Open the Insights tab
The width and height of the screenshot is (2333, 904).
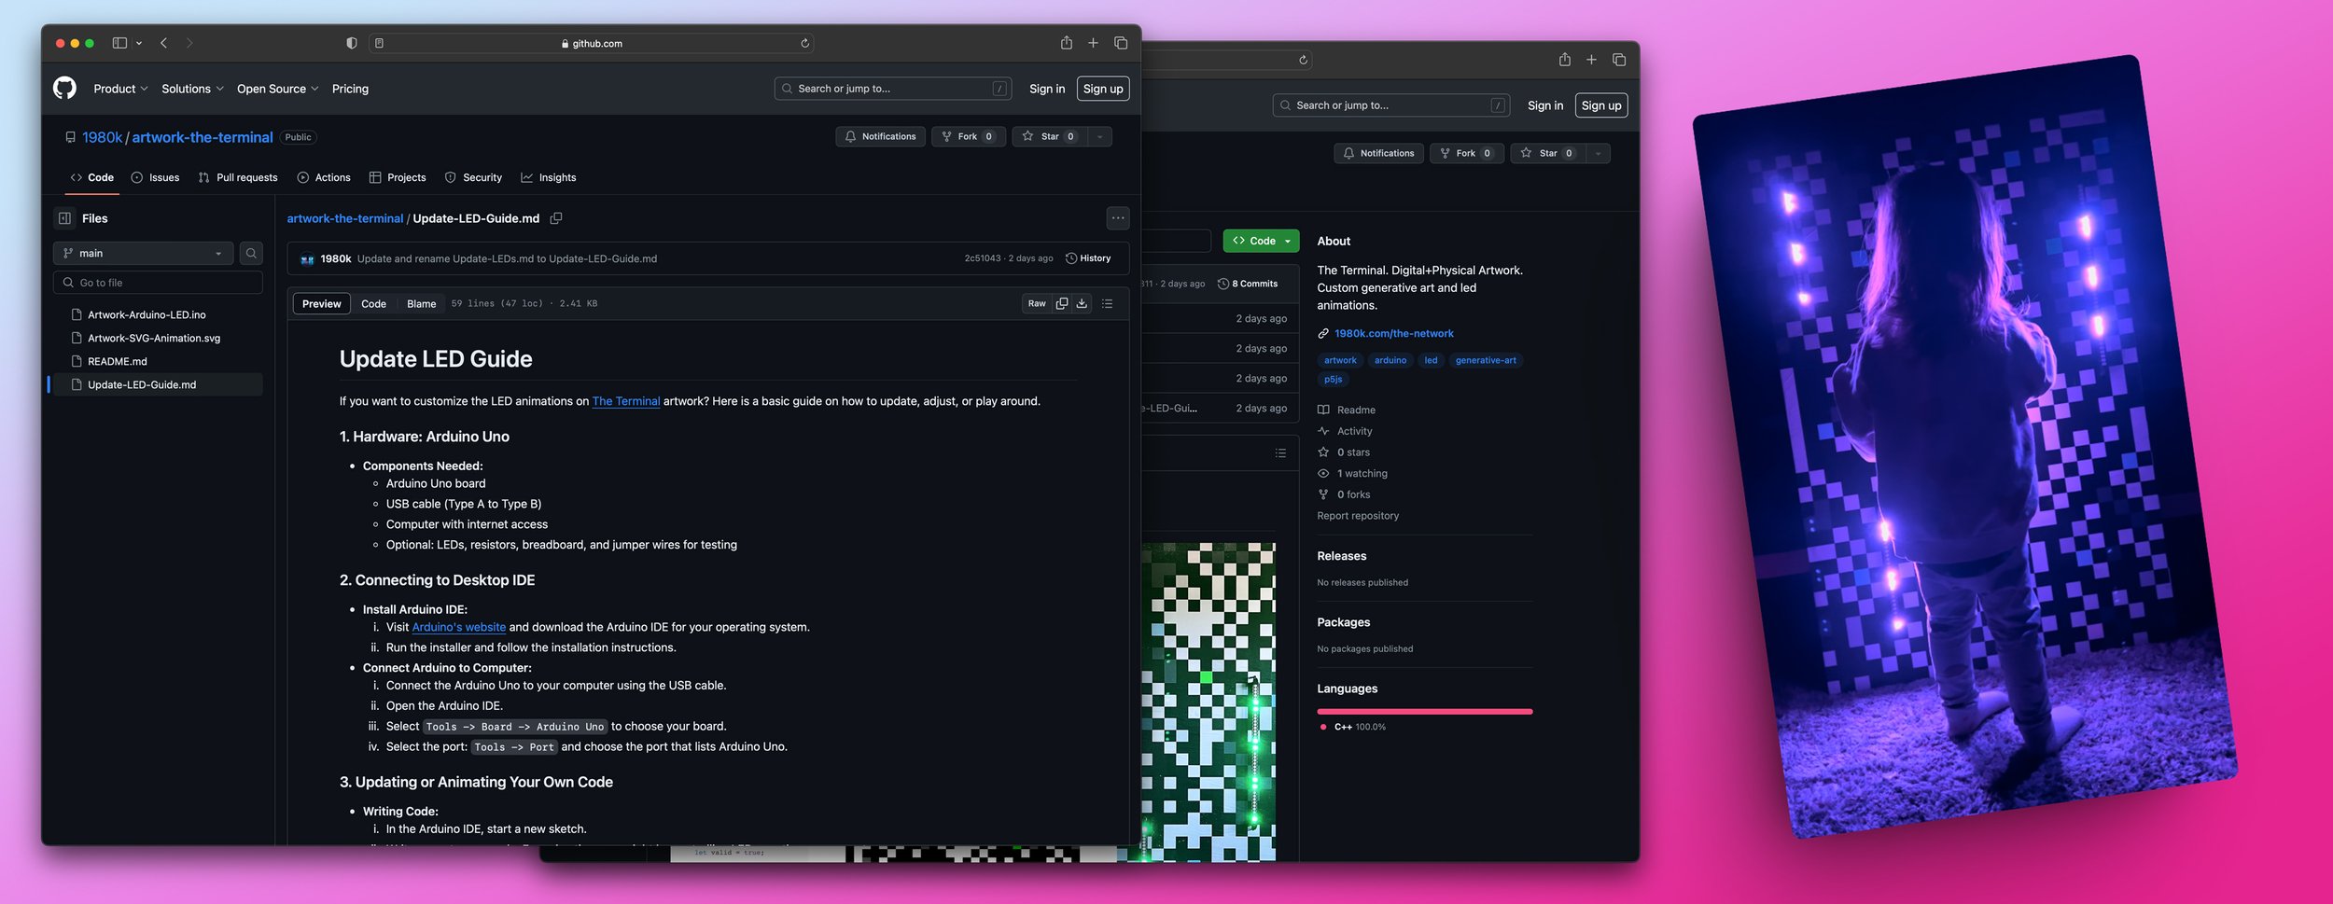point(549,178)
